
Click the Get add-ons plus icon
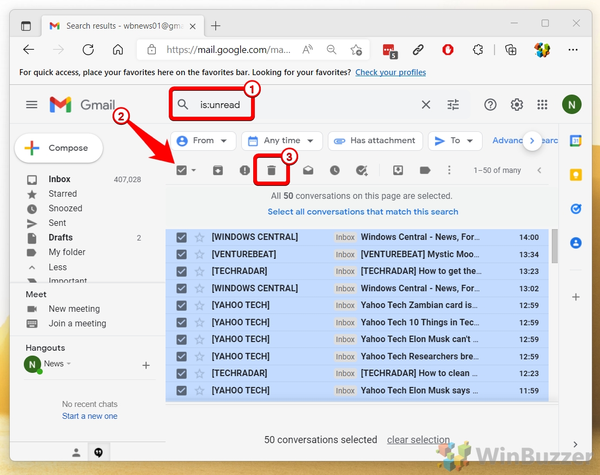[x=576, y=297]
